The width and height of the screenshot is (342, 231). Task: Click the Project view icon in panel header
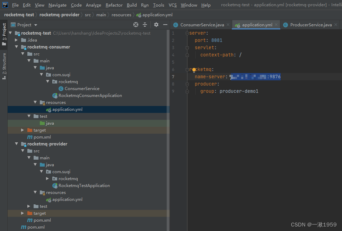[x=13, y=25]
